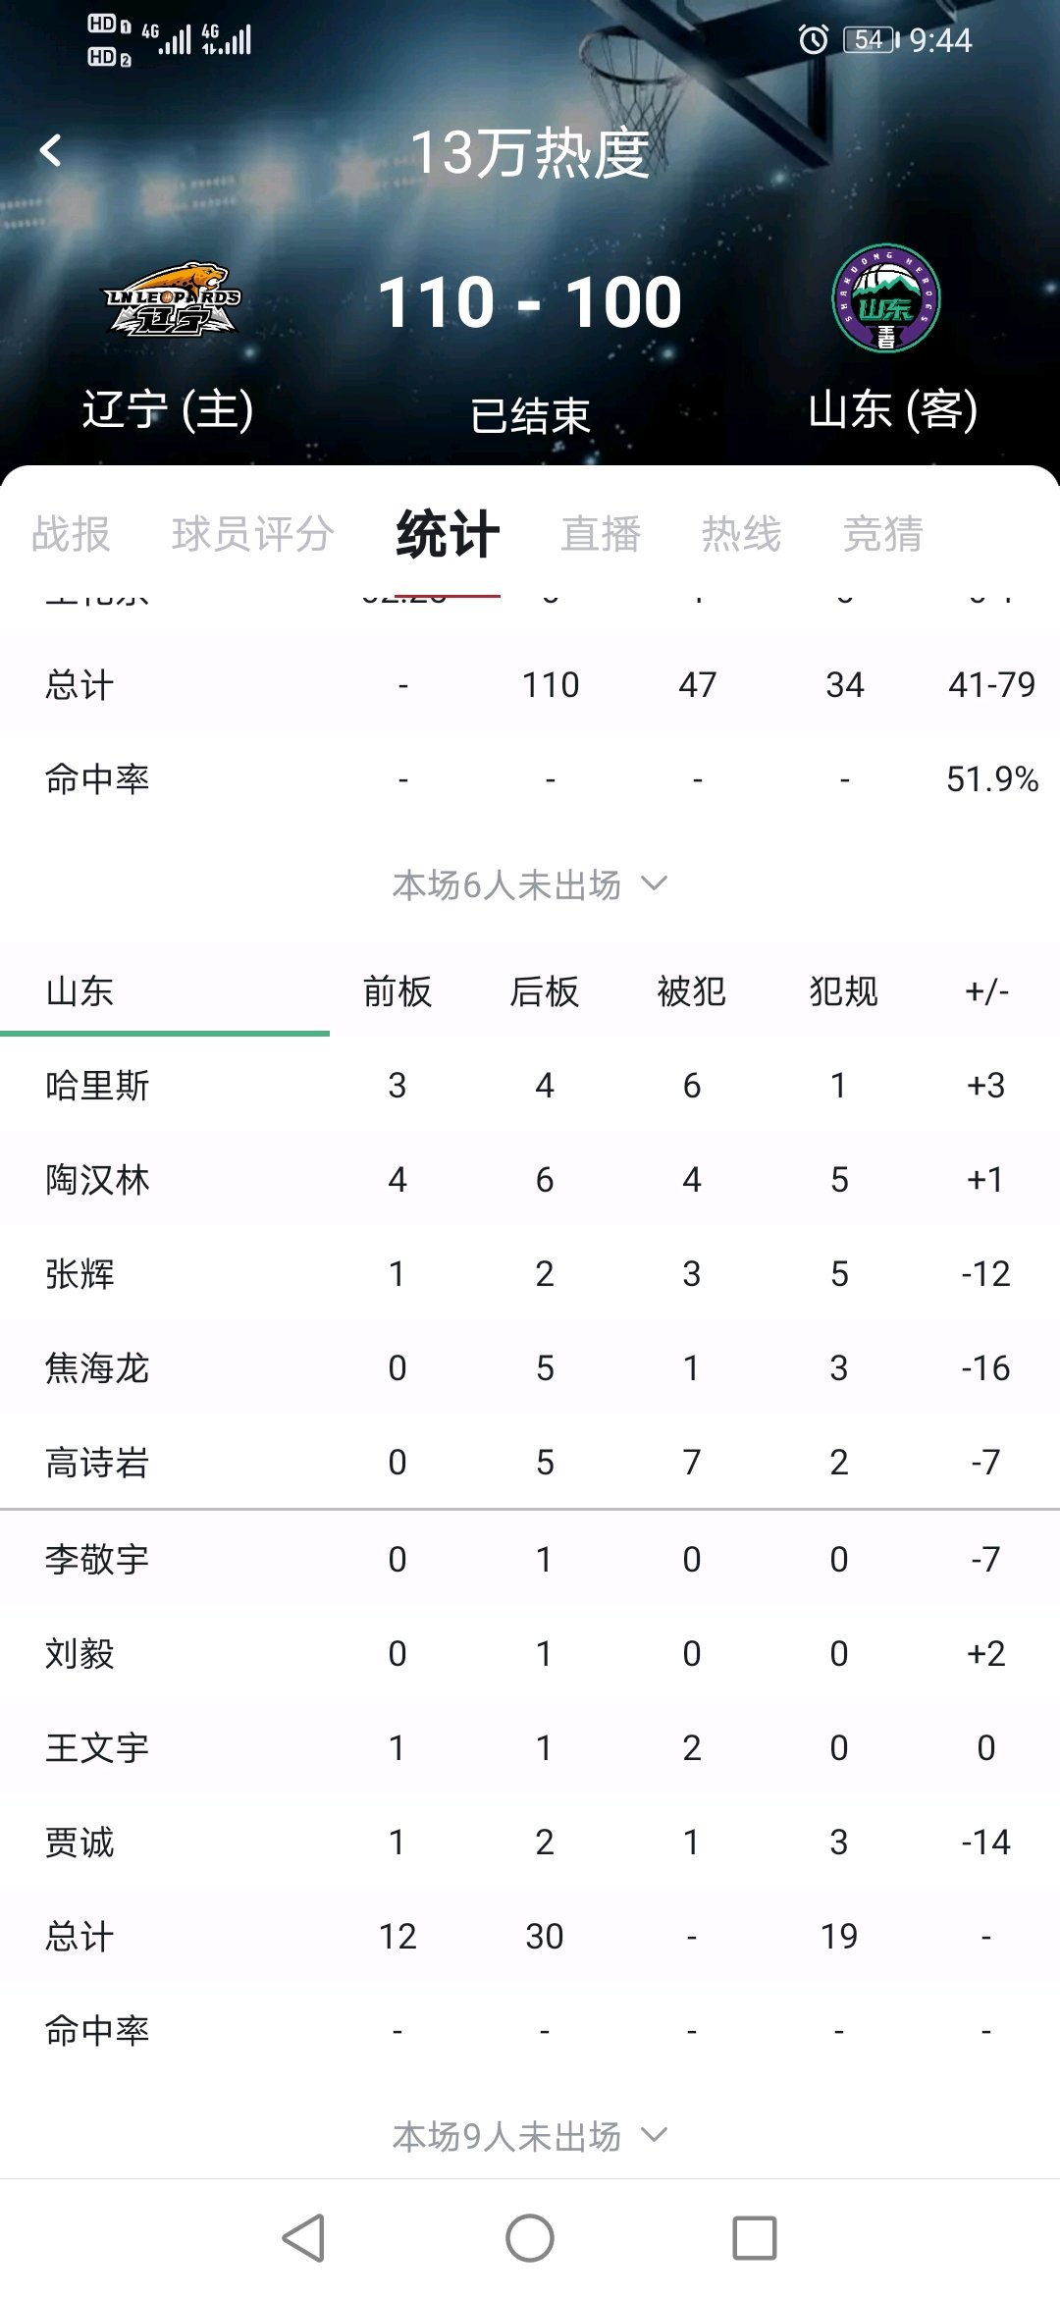Tap the 山东 table header label

(x=79, y=991)
